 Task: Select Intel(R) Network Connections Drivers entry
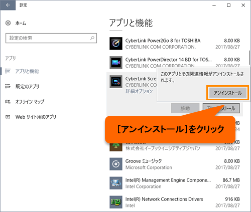(164, 199)
